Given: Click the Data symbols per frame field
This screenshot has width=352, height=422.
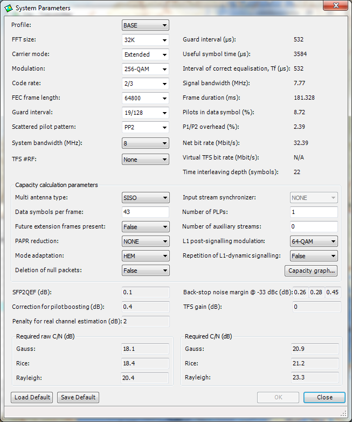Looking at the screenshot, I should pos(146,212).
